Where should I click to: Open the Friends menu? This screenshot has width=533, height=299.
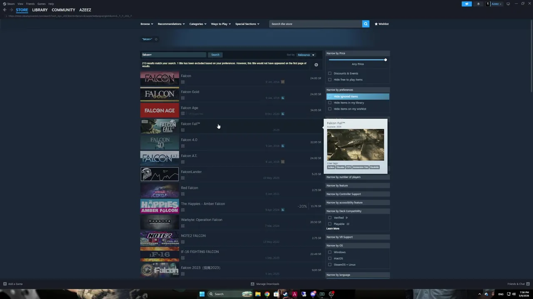pos(30,4)
